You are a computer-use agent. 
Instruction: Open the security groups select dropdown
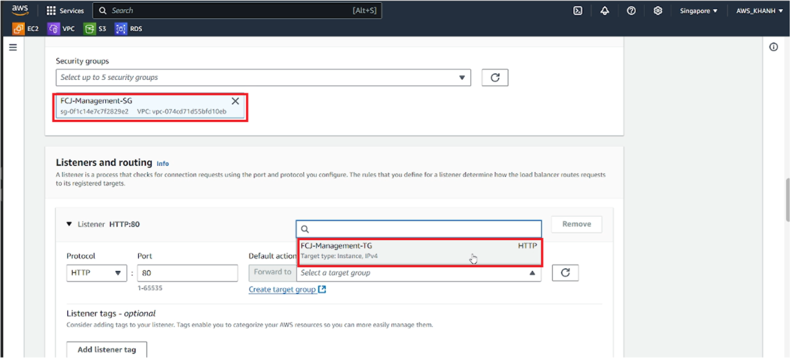coord(263,78)
